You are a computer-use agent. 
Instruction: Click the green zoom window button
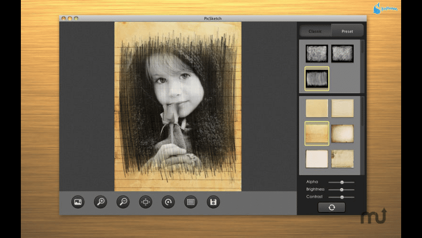point(76,18)
